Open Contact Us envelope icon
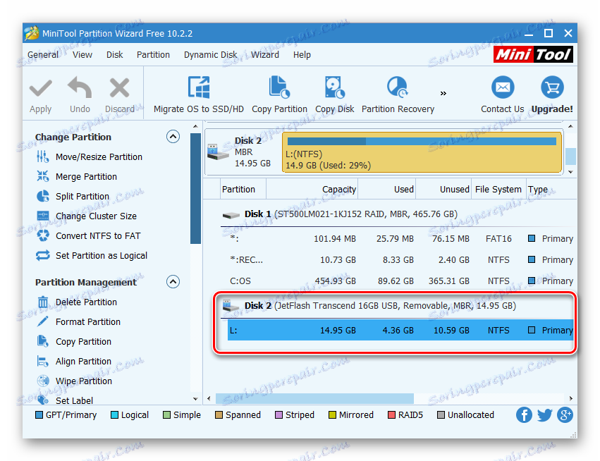This screenshot has height=461, width=600. pos(503,87)
